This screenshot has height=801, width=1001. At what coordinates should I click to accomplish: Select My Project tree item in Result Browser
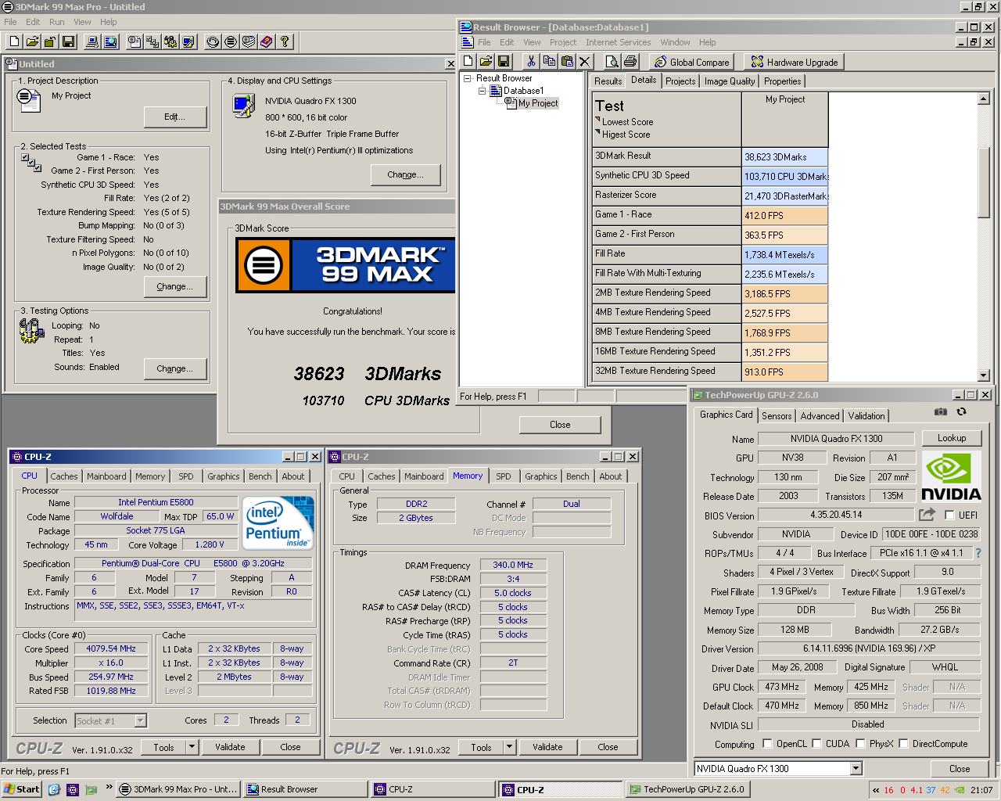[x=538, y=103]
